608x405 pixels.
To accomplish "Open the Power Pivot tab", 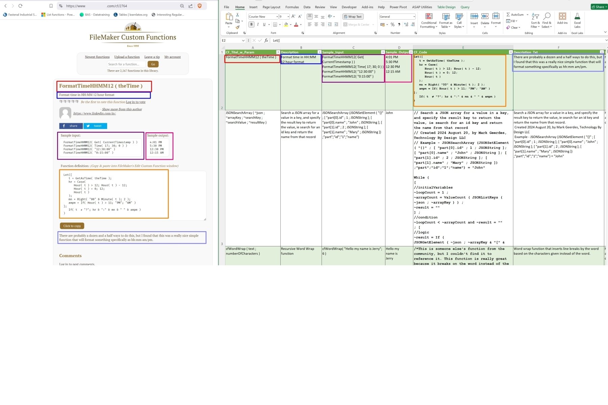I will (x=398, y=7).
